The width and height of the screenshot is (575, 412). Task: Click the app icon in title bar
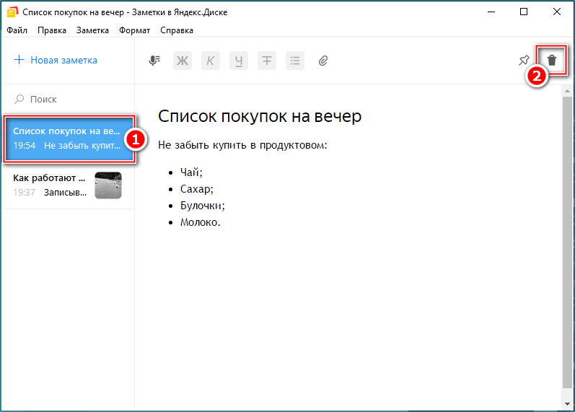(13, 12)
